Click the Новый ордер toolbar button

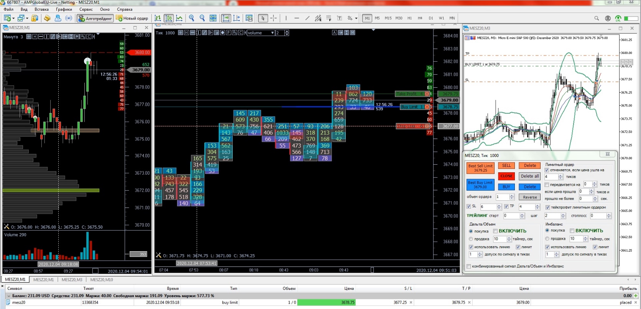132,18
